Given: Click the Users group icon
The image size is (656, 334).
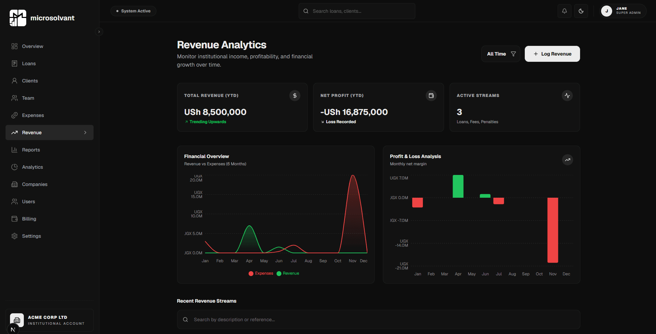Looking at the screenshot, I should (x=15, y=202).
